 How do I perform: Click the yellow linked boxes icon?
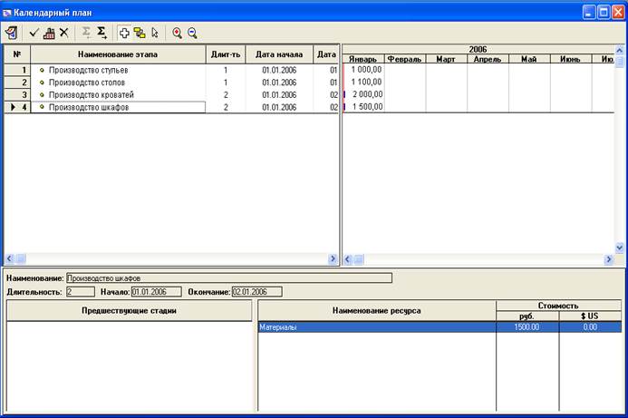pyautogui.click(x=140, y=33)
